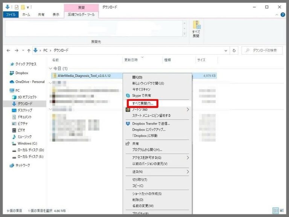Viewport: 289px width, 217px height.
Task: Open the 圧縮フォルダー ツール ribbon tab
Action: point(81,15)
